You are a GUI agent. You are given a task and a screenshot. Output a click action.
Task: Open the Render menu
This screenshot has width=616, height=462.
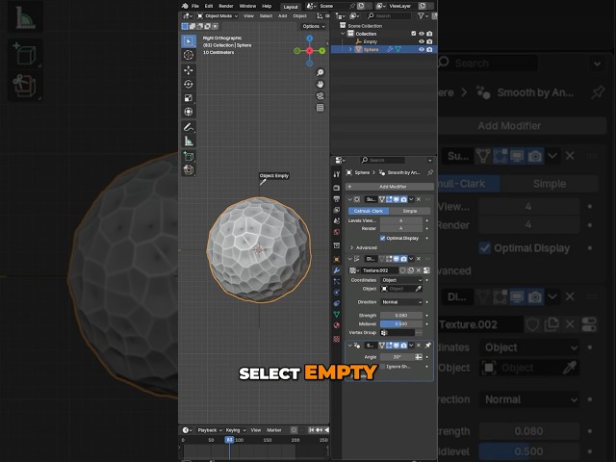click(226, 6)
